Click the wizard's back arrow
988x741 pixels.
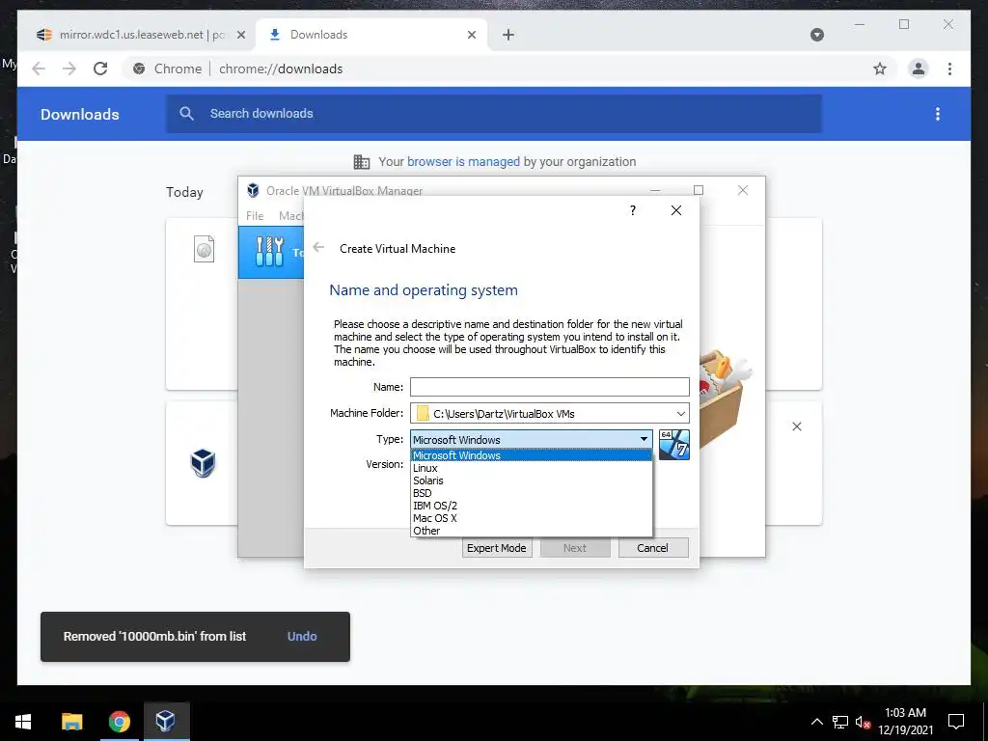(318, 248)
